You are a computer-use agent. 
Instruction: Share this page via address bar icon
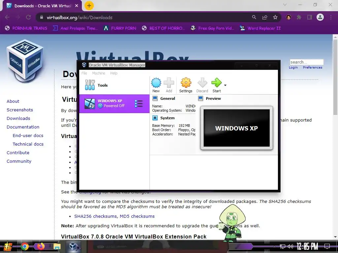[x=264, y=17]
